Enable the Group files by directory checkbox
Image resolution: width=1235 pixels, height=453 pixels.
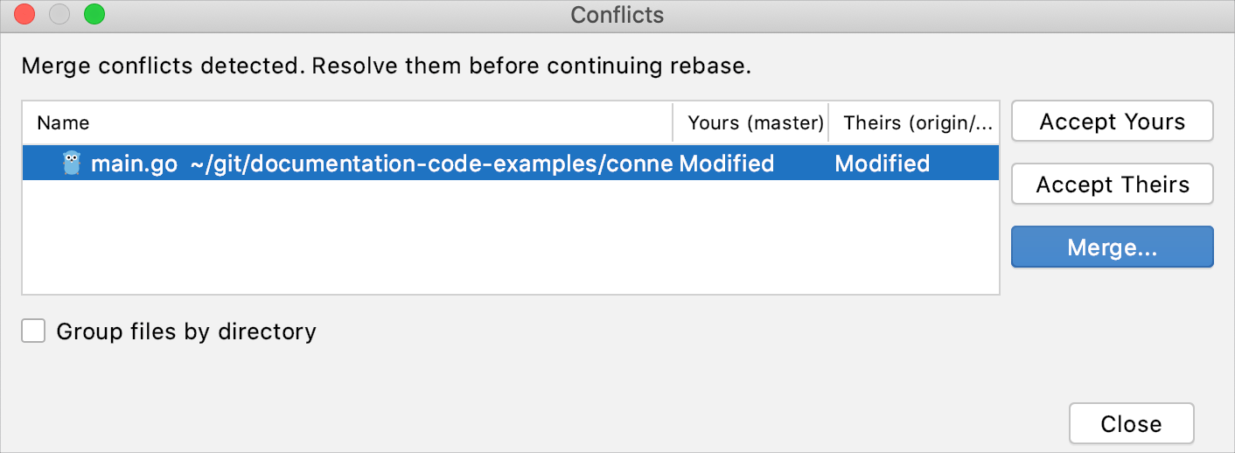coord(34,331)
